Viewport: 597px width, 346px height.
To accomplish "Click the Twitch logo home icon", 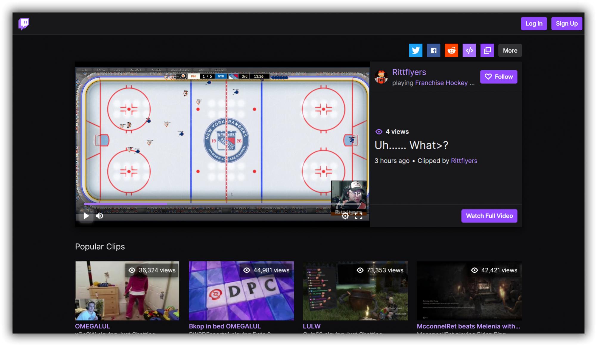I will [24, 24].
